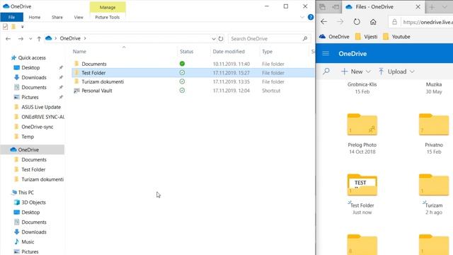Select Test Folder row in list

(x=193, y=73)
